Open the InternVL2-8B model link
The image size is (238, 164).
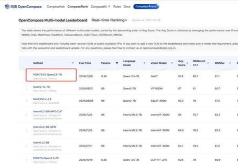click(41, 142)
